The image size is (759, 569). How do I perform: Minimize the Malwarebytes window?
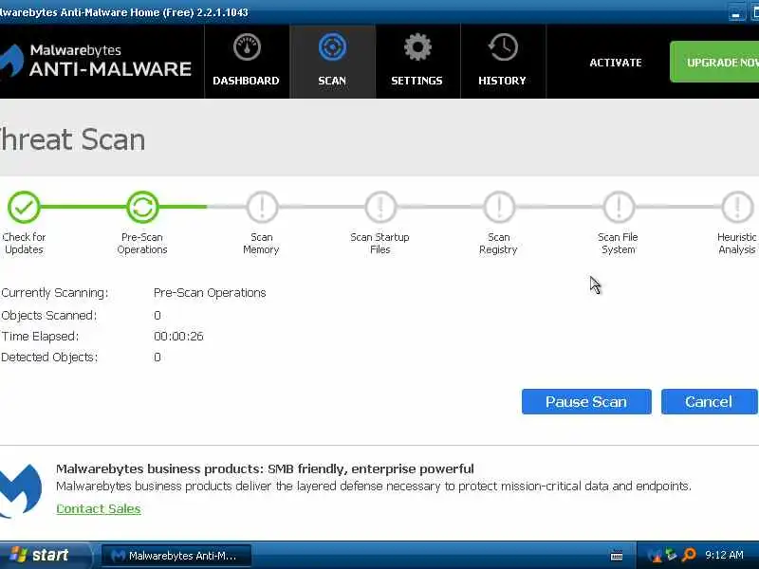736,13
